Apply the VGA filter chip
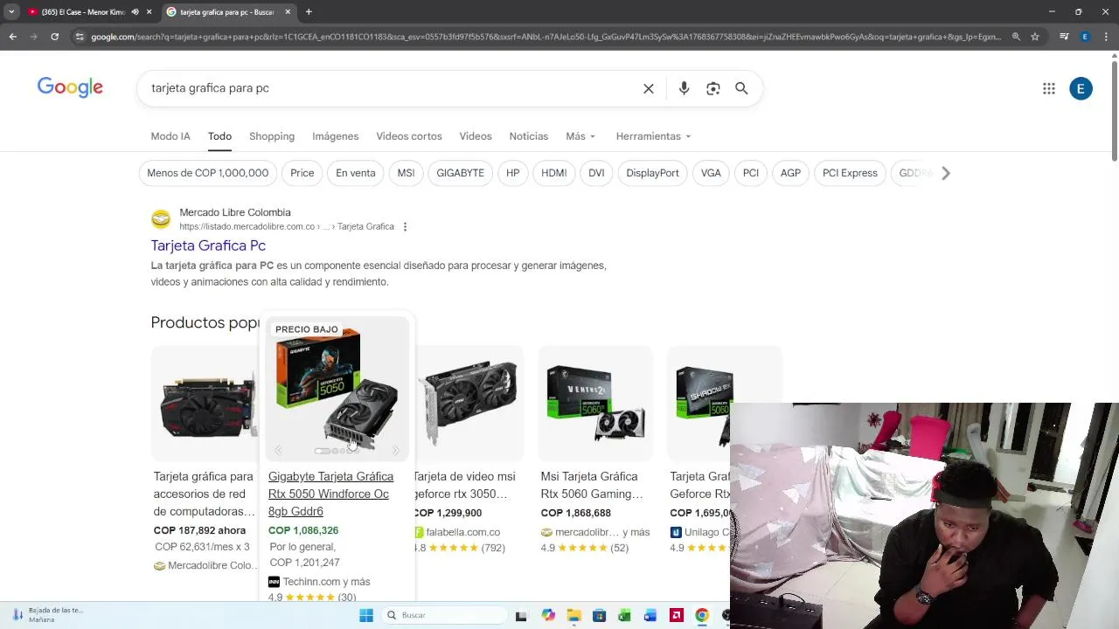Screen dimensions: 1119x629 [711, 173]
